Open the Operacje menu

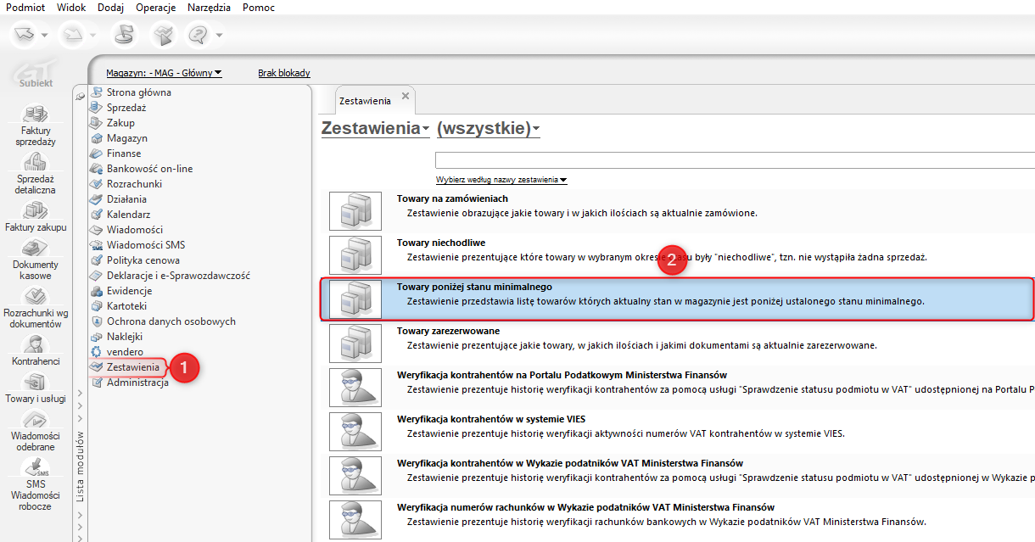(156, 8)
